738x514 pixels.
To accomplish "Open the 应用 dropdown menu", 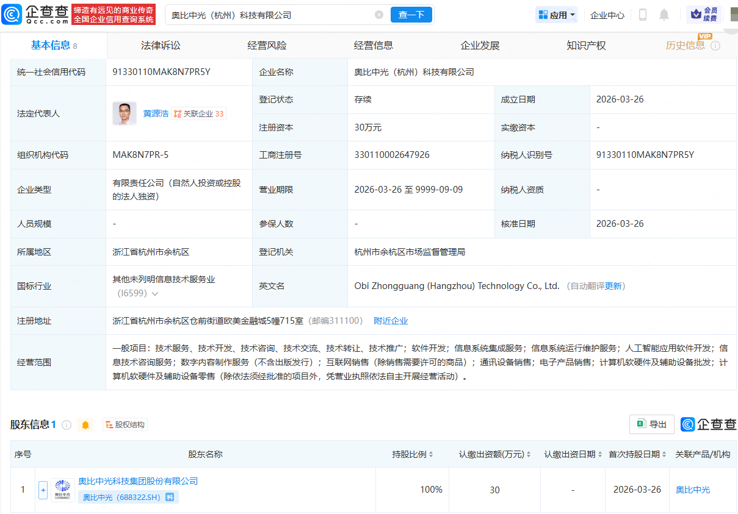I will pos(556,15).
